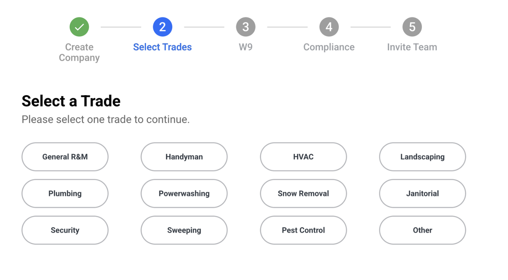The width and height of the screenshot is (508, 280).
Task: Select the Other trade option
Action: click(422, 230)
